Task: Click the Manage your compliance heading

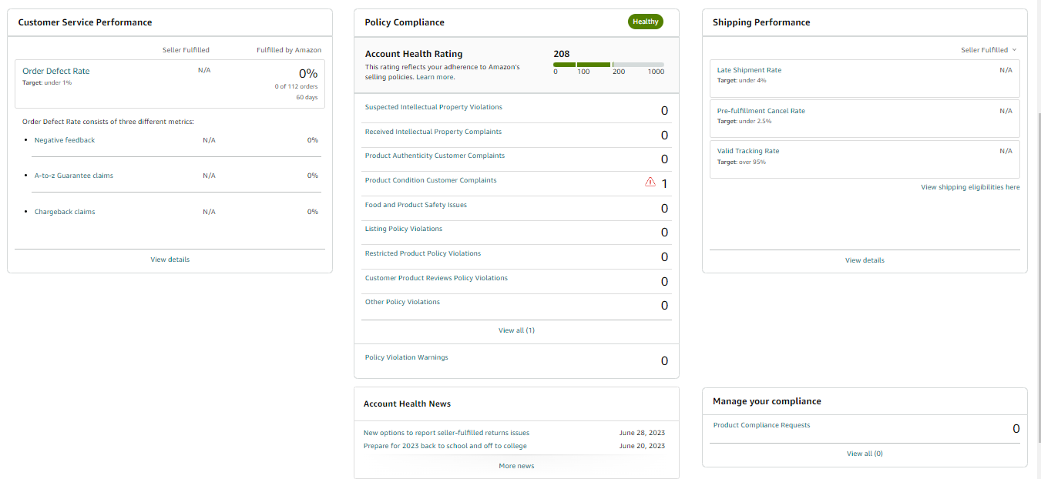Action: point(767,401)
